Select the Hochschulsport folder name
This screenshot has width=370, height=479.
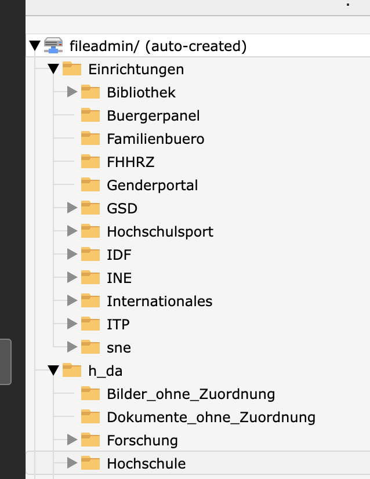160,232
